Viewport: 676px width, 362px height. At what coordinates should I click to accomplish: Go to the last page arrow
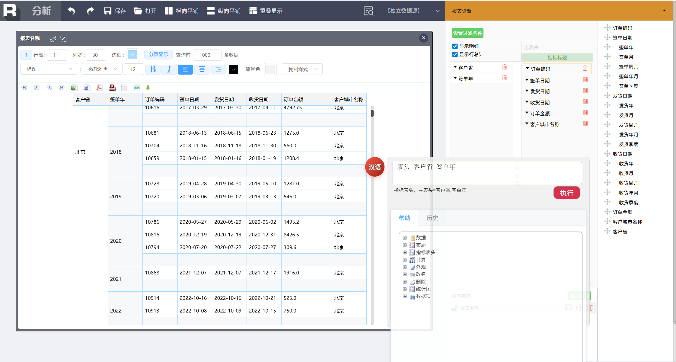click(x=62, y=88)
